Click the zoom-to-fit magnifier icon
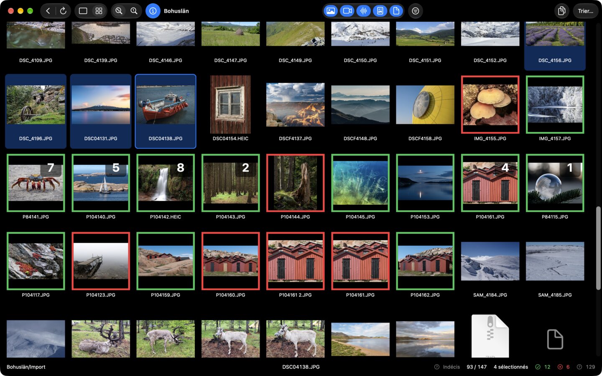The height and width of the screenshot is (376, 602). [119, 11]
